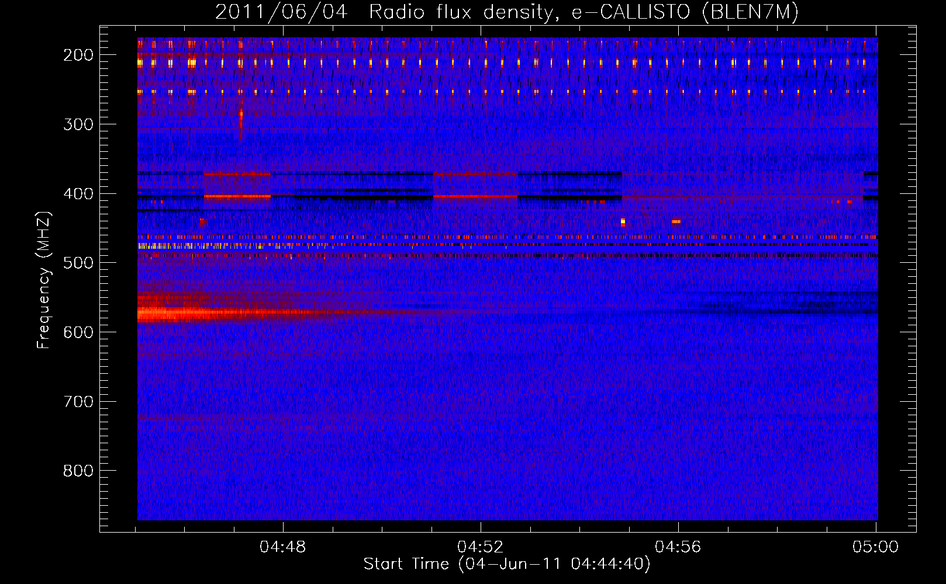Click the 400 frequency tick label
The width and height of the screenshot is (946, 584).
click(78, 194)
